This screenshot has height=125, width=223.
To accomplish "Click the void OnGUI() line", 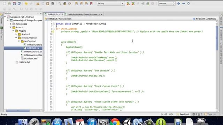I will [x=69, y=42].
